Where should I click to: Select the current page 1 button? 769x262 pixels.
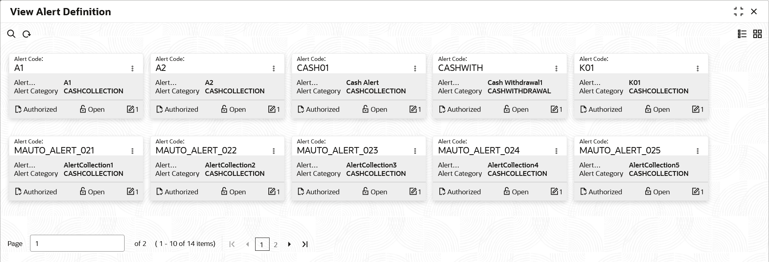(x=262, y=244)
